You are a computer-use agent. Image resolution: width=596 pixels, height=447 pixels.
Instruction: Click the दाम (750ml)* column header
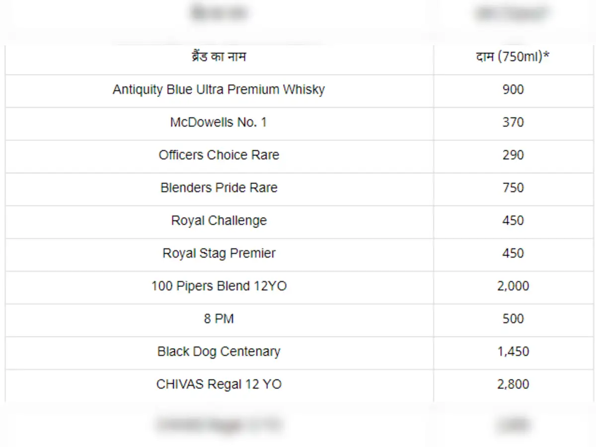point(513,57)
